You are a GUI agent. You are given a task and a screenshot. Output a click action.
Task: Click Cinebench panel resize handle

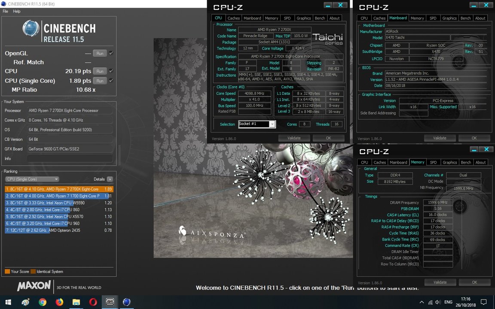(x=119, y=155)
